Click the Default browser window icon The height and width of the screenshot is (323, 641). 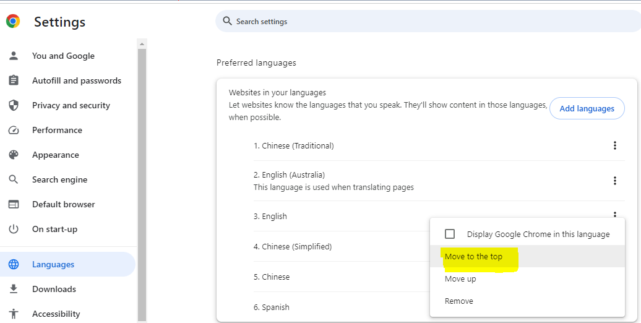[14, 204]
